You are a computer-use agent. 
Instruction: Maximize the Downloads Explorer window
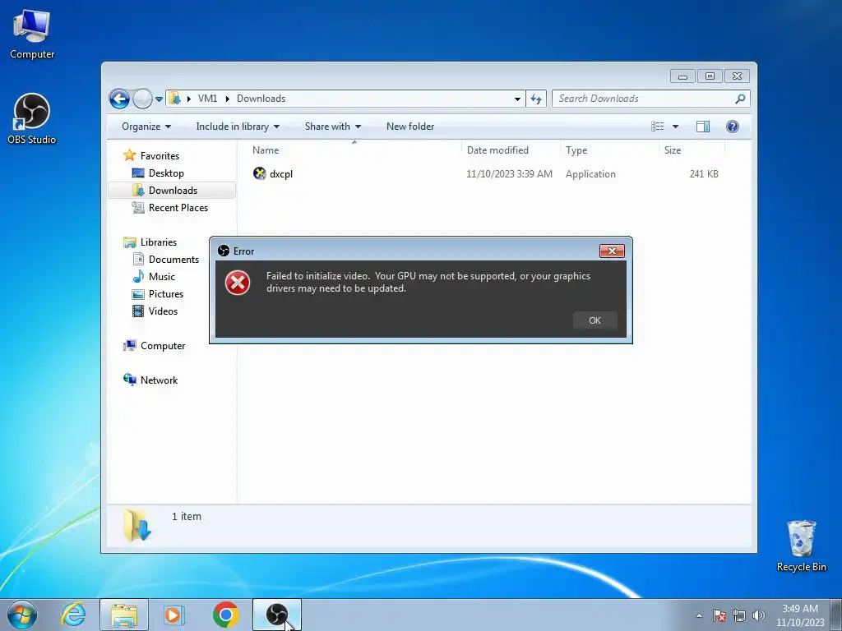click(x=710, y=76)
